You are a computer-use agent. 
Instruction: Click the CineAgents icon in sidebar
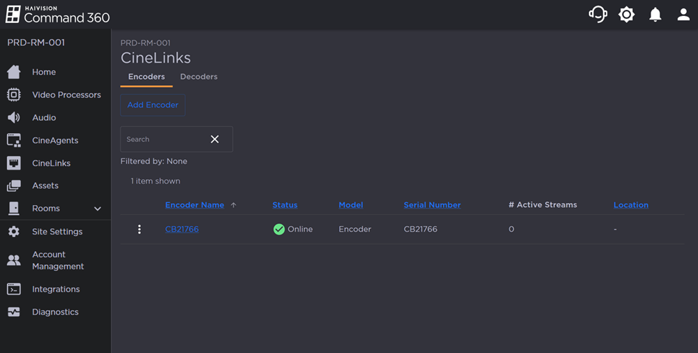pos(14,140)
